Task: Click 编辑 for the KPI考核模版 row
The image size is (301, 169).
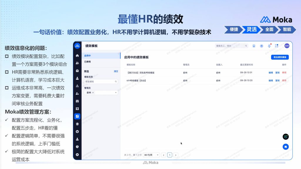Action: [271, 80]
